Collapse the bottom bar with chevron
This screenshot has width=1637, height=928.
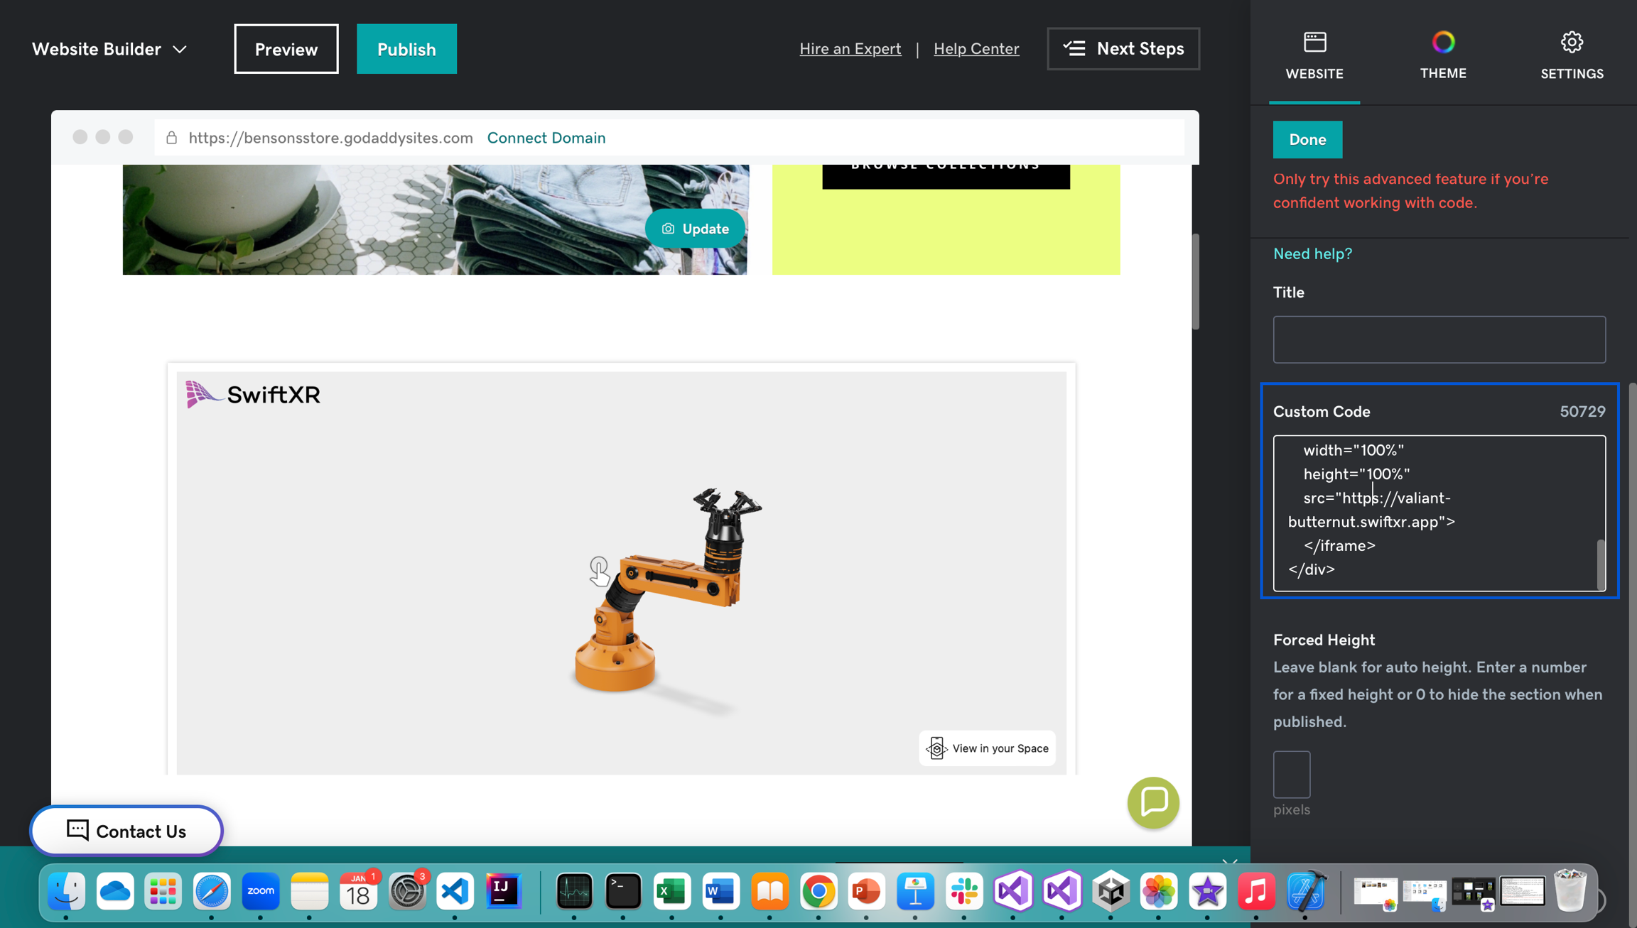(x=1229, y=862)
